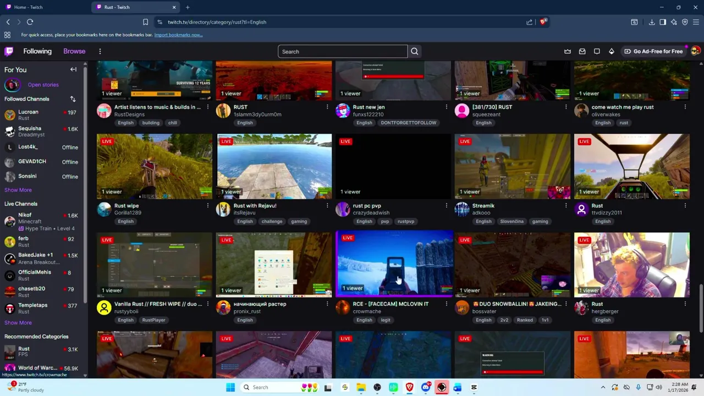Open Gorilla1289 Rust wipe stream thumbnail

pos(155,166)
